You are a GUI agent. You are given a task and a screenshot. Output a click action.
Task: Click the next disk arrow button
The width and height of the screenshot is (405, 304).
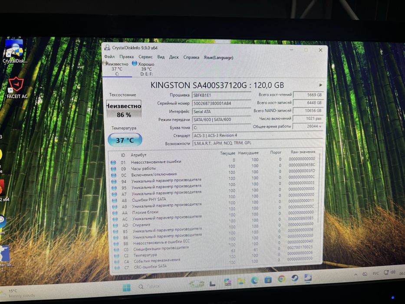click(320, 85)
